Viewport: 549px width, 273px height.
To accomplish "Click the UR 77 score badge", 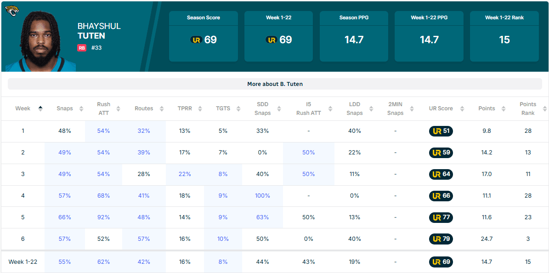I will point(441,217).
